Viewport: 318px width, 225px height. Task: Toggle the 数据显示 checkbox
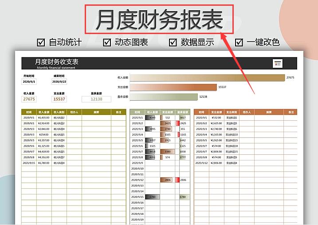173,42
